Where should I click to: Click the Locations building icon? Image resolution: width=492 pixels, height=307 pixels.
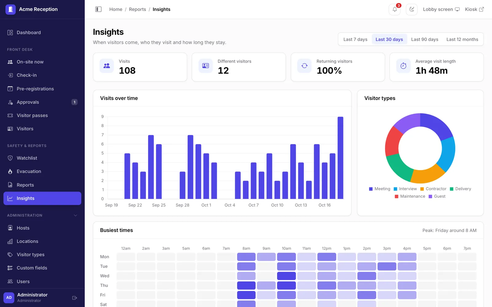[x=10, y=241]
